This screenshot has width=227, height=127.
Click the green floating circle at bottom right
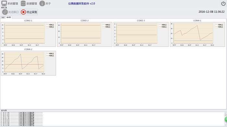(226, 119)
